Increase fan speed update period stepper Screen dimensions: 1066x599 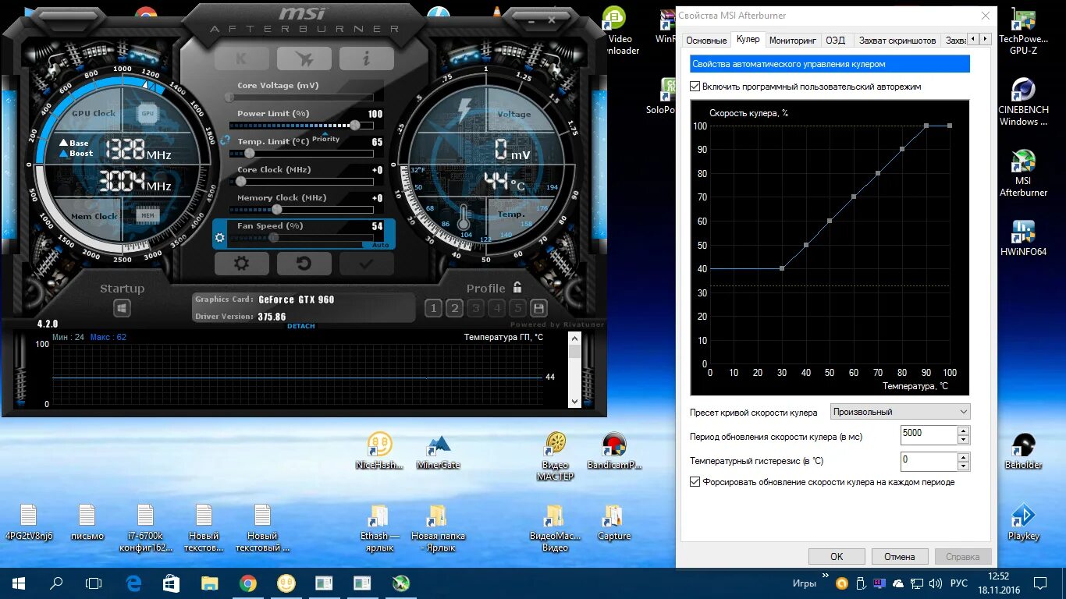[x=964, y=431]
